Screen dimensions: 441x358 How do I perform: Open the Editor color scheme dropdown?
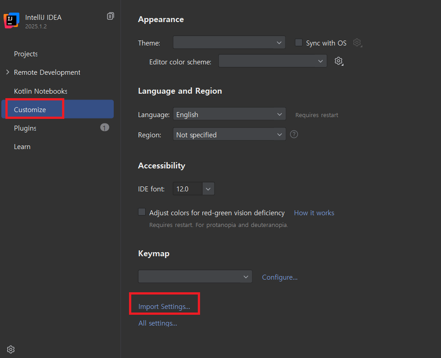pyautogui.click(x=272, y=61)
